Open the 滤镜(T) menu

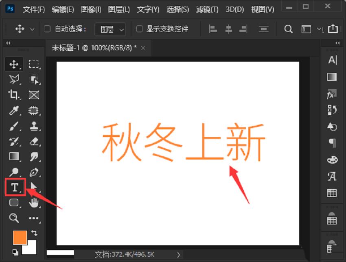point(206,9)
